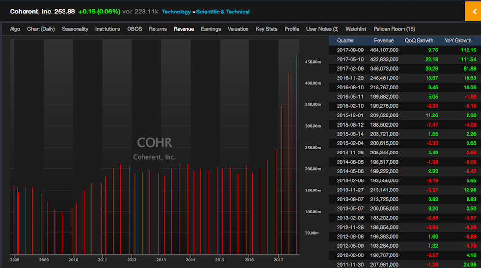The height and width of the screenshot is (268, 481).
Task: Click the Revenue column header
Action: coord(384,41)
